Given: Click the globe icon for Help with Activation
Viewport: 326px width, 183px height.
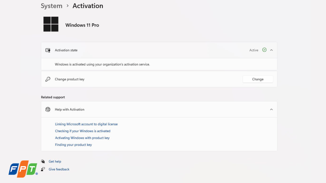Looking at the screenshot, I should pyautogui.click(x=48, y=109).
